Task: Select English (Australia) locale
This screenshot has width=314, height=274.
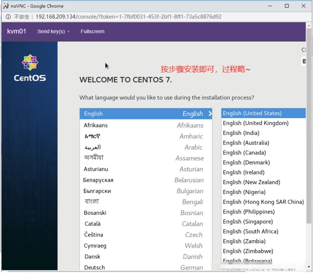Action: (x=264, y=143)
